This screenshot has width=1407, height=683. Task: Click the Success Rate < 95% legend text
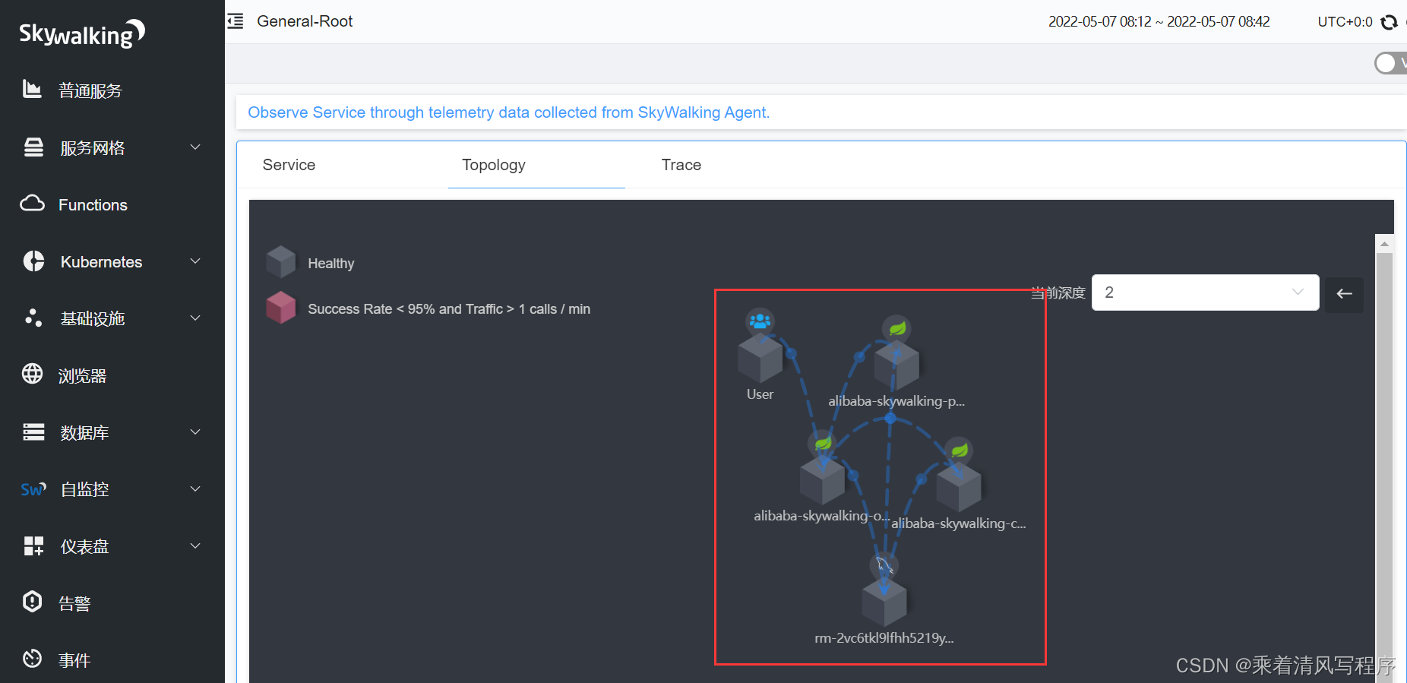coord(449,309)
